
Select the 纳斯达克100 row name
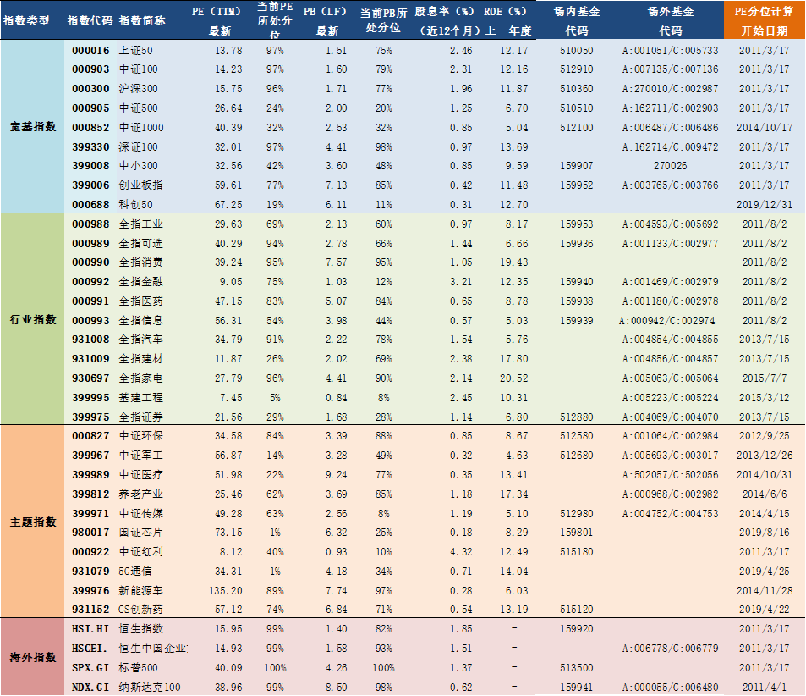(x=150, y=687)
